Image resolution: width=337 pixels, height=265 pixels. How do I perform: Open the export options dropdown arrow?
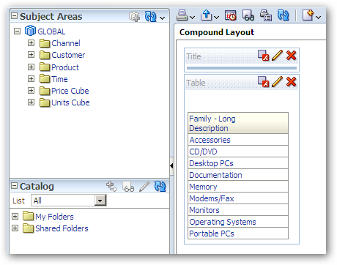pyautogui.click(x=216, y=18)
